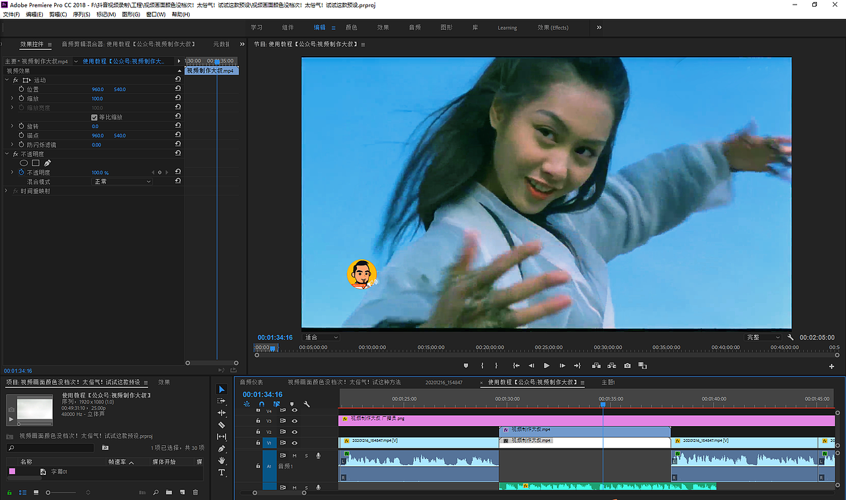Click the free draw bezier pen mask

click(48, 163)
